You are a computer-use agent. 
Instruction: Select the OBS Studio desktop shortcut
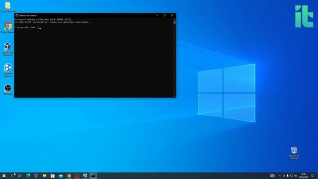(x=8, y=89)
